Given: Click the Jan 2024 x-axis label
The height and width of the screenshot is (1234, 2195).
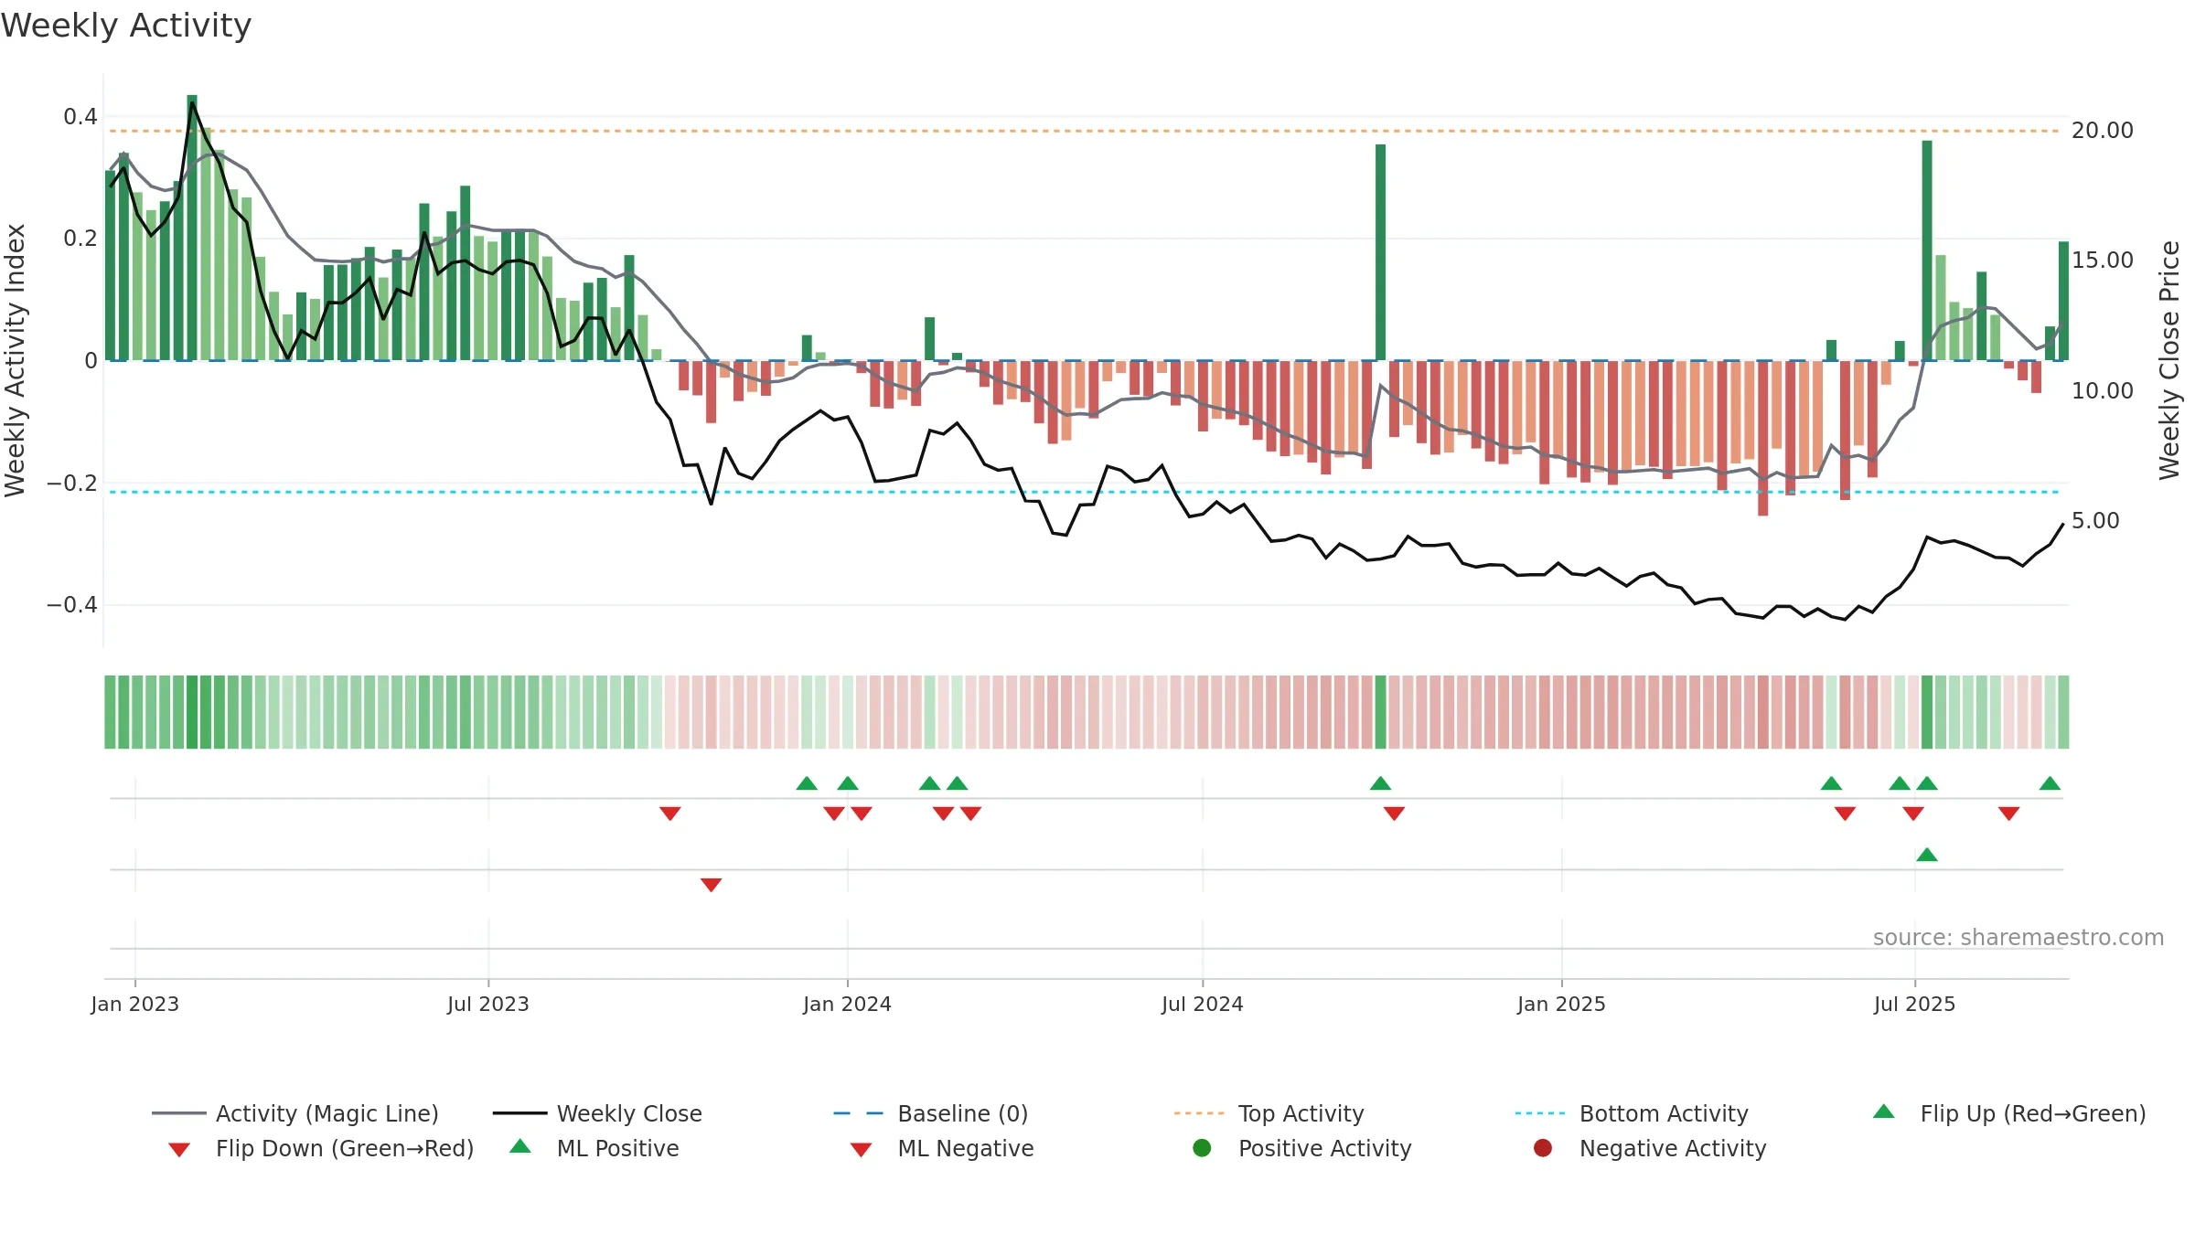Looking at the screenshot, I should coord(848,1004).
